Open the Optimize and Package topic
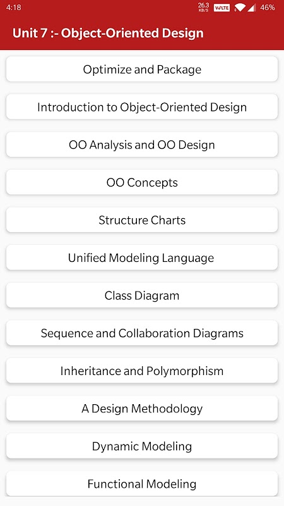 (x=142, y=69)
